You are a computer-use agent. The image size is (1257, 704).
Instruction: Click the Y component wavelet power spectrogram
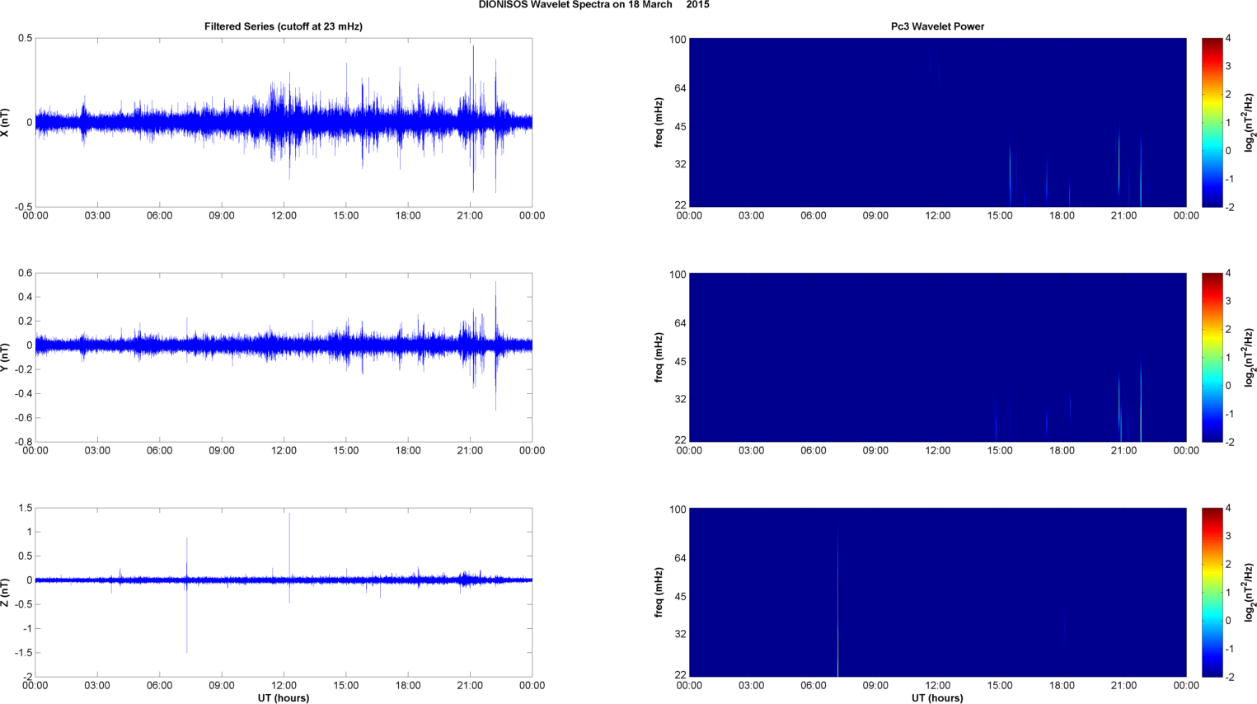[937, 357]
